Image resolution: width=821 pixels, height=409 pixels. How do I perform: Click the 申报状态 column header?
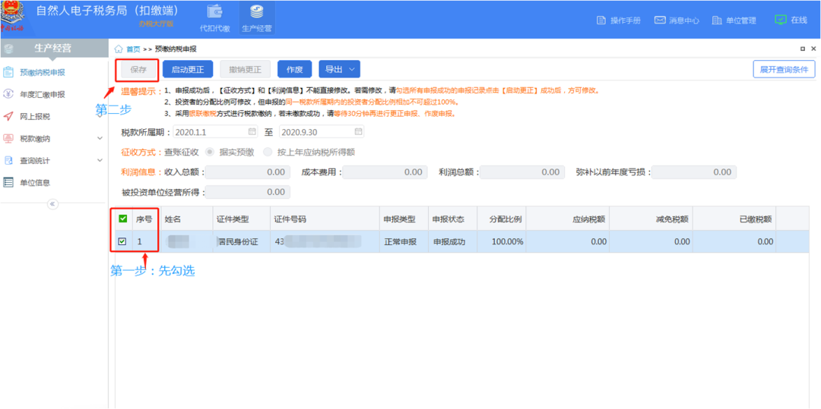(452, 219)
